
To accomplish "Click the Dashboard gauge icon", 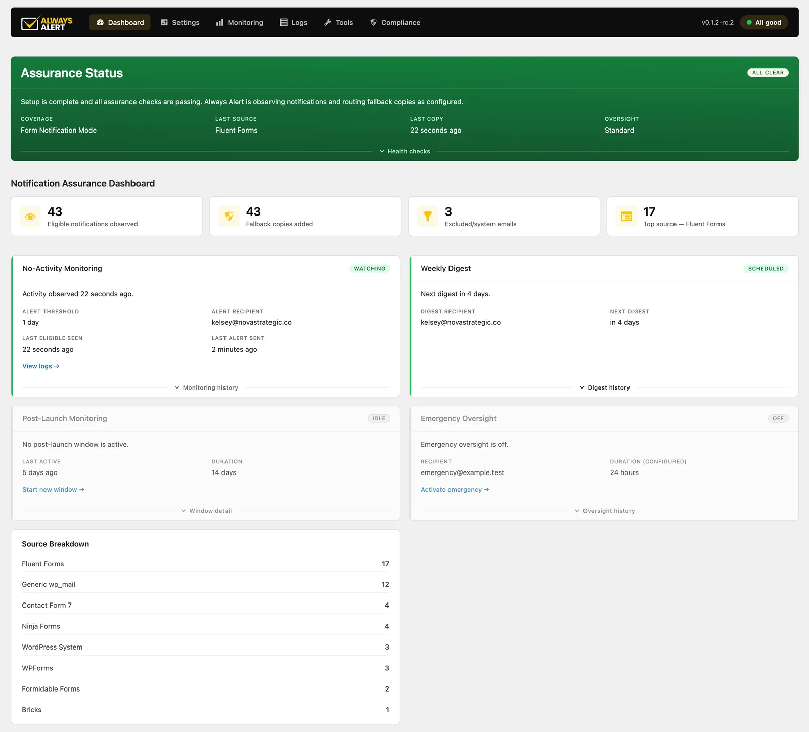I will point(100,22).
